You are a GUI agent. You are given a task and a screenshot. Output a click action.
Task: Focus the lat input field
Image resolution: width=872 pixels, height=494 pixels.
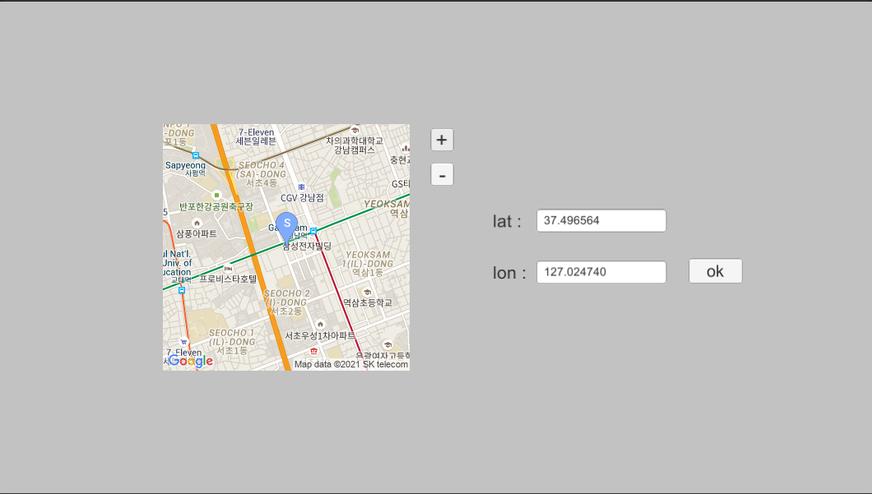tap(601, 220)
